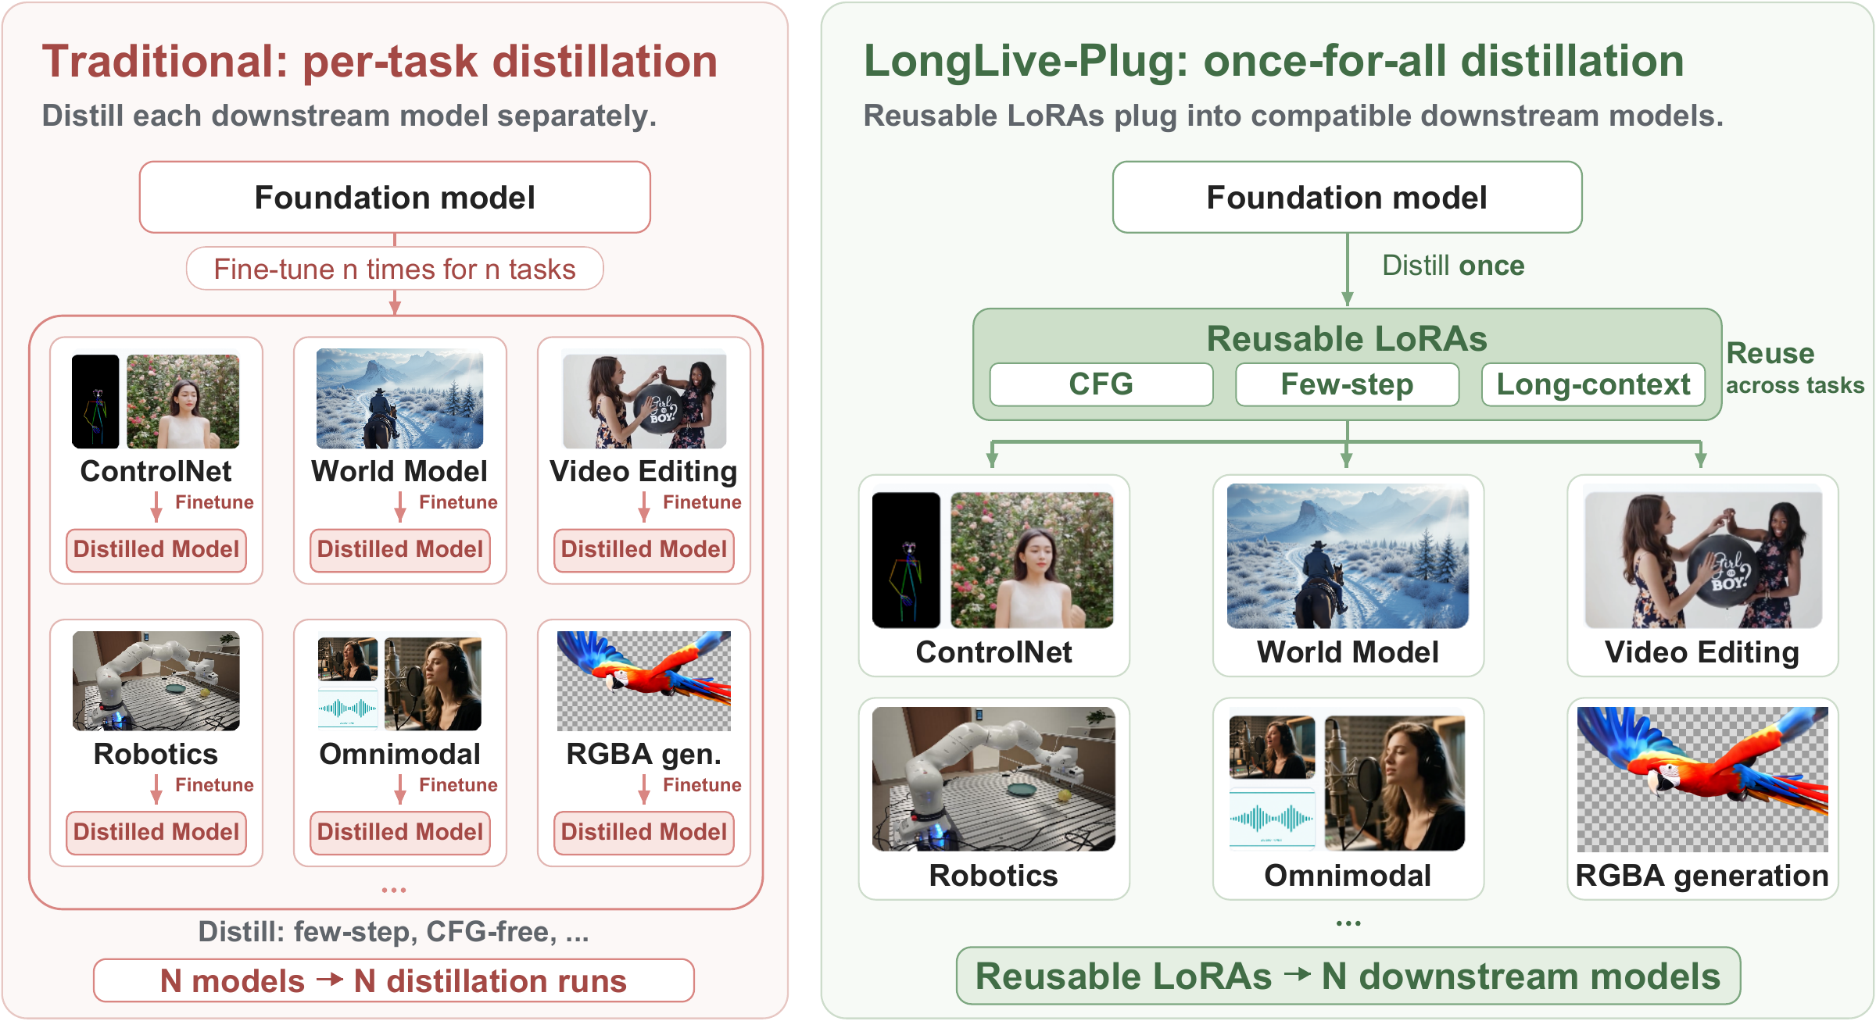The height and width of the screenshot is (1021, 1876).
Task: Click 'Traditional: per-task distillation' title
Action: pyautogui.click(x=380, y=62)
